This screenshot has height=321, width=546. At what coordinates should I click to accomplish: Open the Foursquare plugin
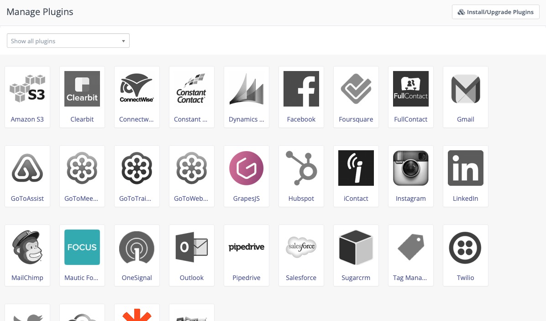[356, 97]
